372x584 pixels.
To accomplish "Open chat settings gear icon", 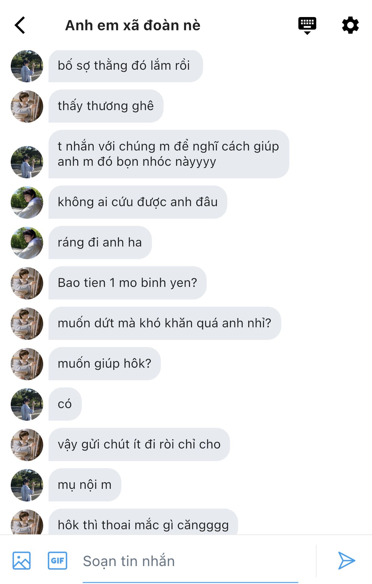I will tap(350, 25).
